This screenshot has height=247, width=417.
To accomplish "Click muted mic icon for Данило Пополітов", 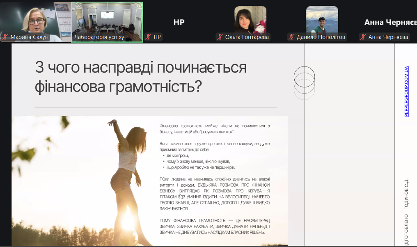I will (x=291, y=37).
